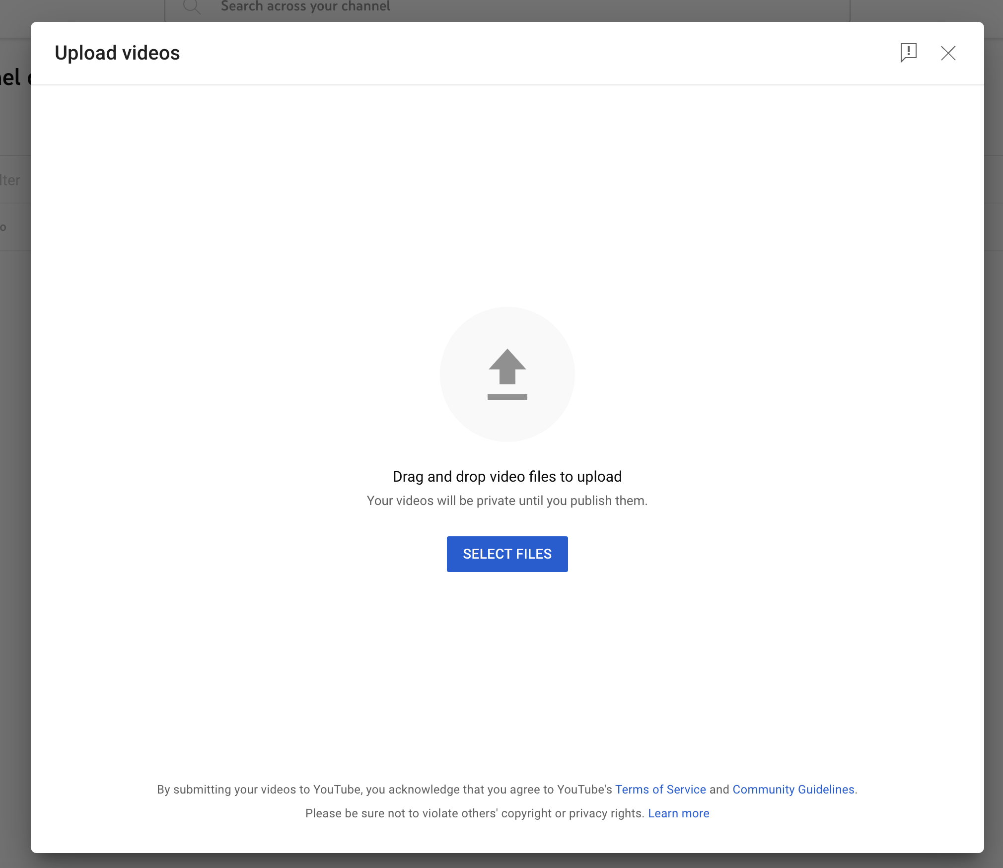
Task: Click the horizontal bar under upload arrow
Action: pyautogui.click(x=507, y=397)
